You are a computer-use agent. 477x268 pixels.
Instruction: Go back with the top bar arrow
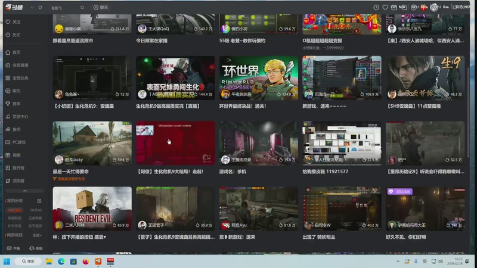click(x=32, y=7)
